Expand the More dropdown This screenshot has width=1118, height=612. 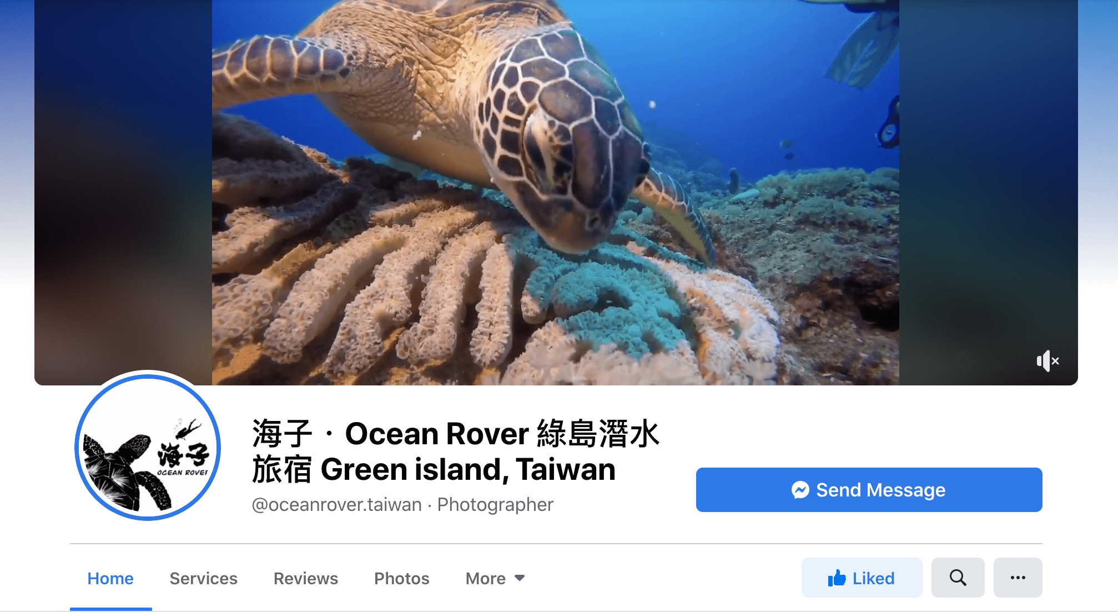click(495, 578)
